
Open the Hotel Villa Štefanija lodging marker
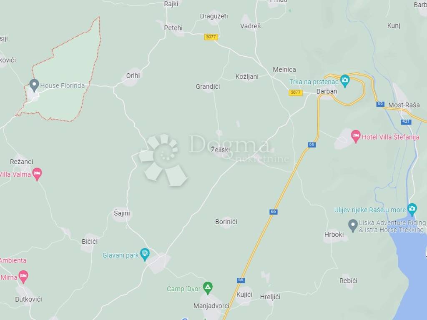(x=355, y=136)
